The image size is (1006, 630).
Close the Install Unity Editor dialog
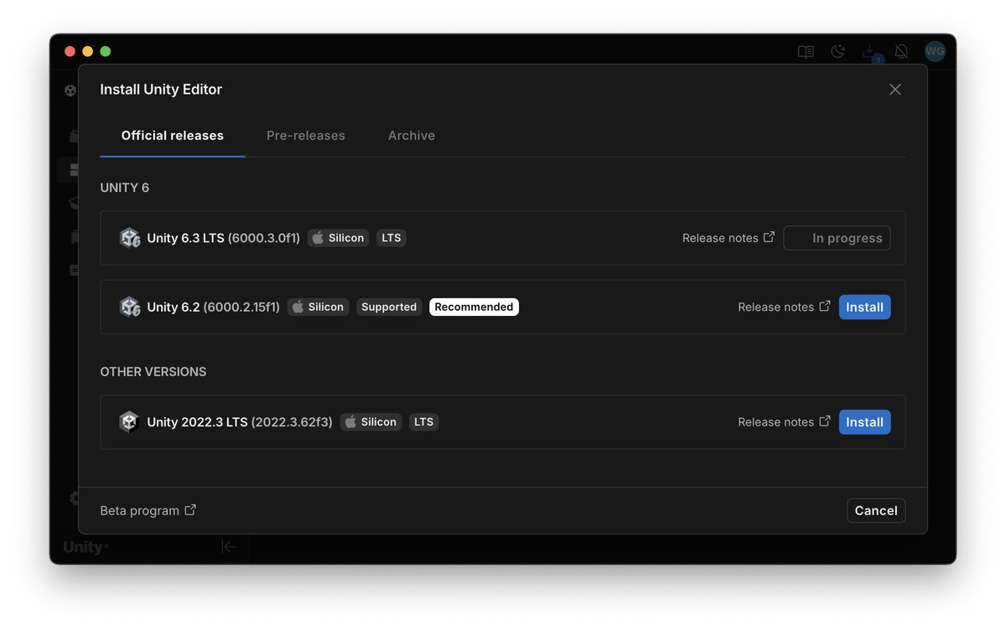click(895, 90)
